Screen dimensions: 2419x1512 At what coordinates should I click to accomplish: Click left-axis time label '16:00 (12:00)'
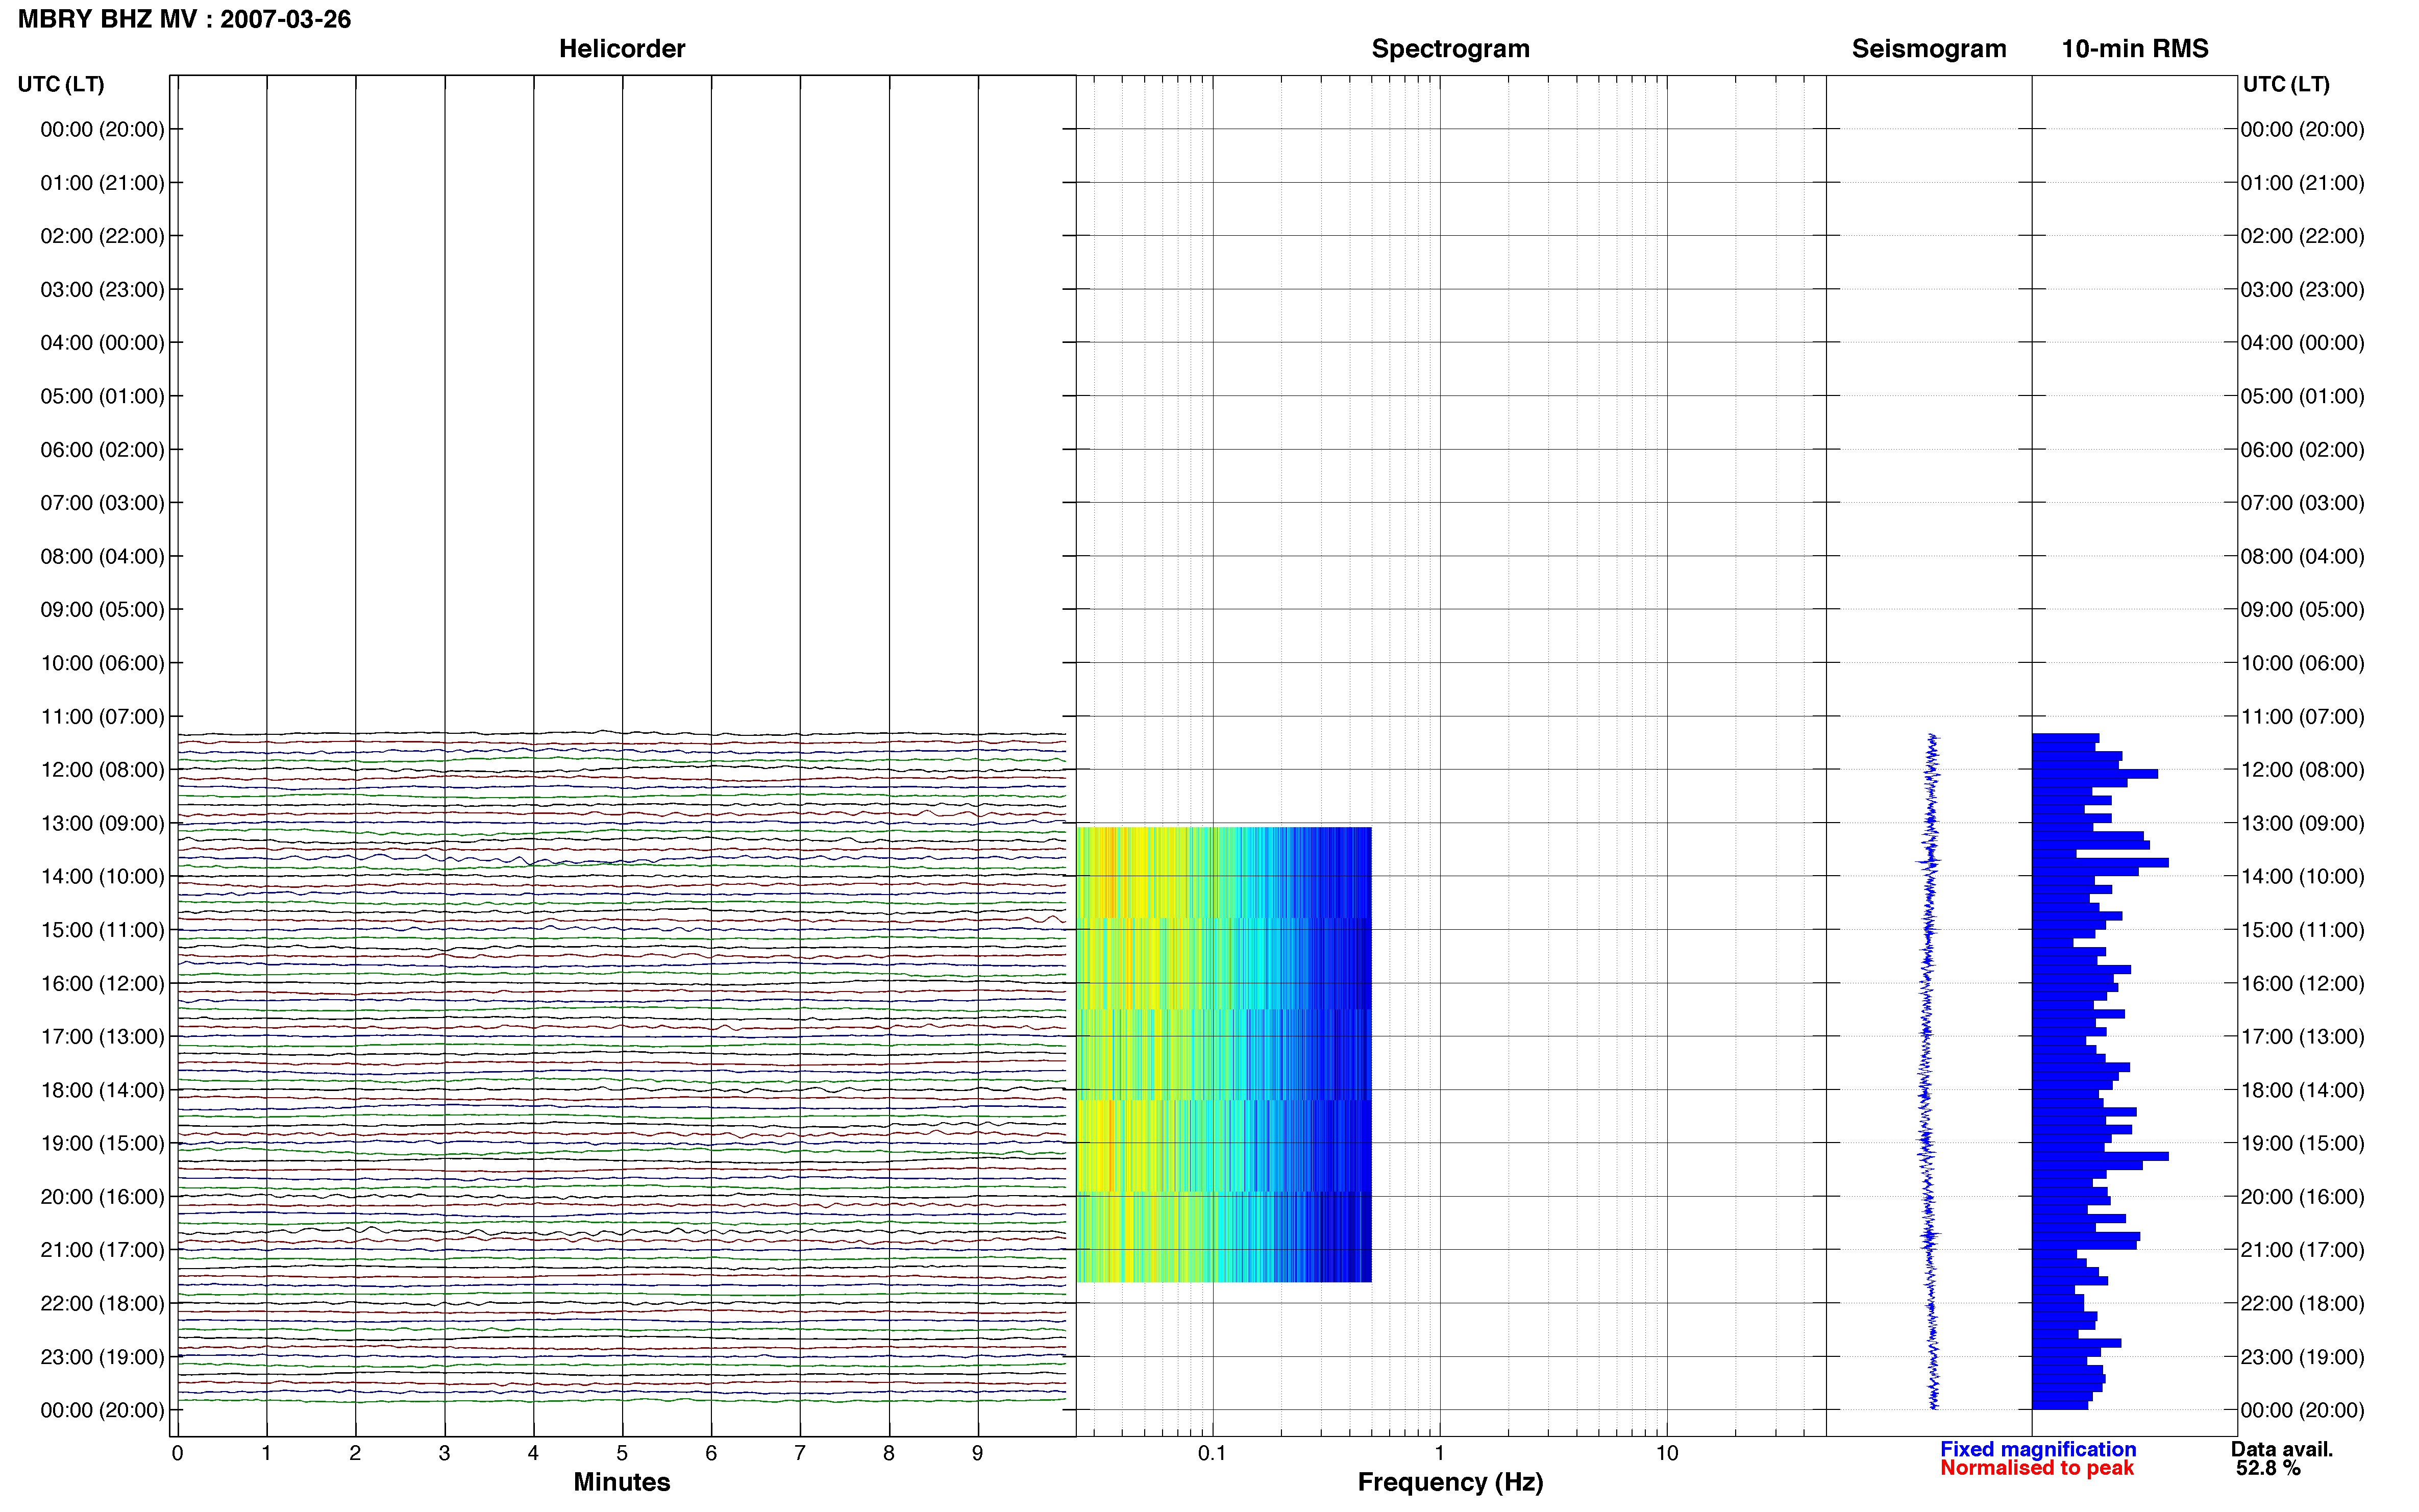click(x=102, y=983)
